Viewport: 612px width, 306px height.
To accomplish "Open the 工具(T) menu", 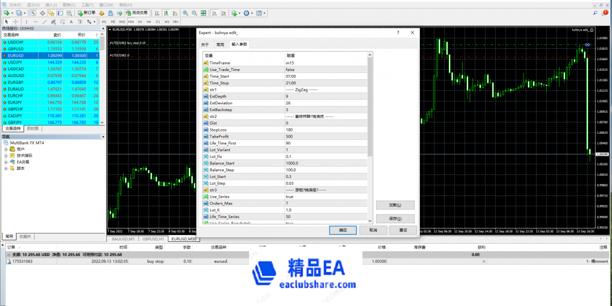I will tap(87, 5).
